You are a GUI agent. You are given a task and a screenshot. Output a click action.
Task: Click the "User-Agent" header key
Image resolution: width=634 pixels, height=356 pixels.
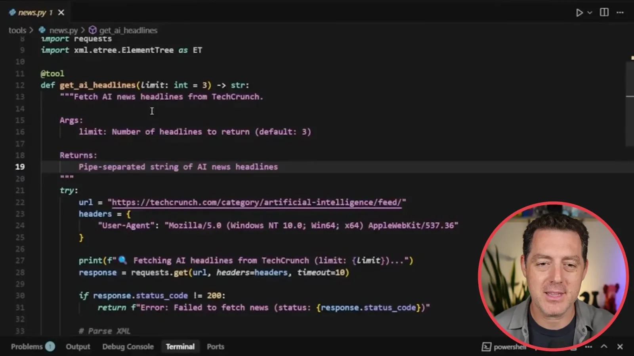point(126,225)
